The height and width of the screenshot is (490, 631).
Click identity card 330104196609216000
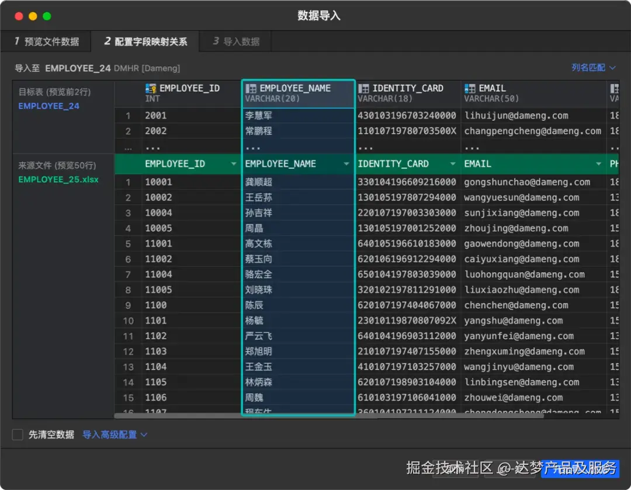pos(407,182)
